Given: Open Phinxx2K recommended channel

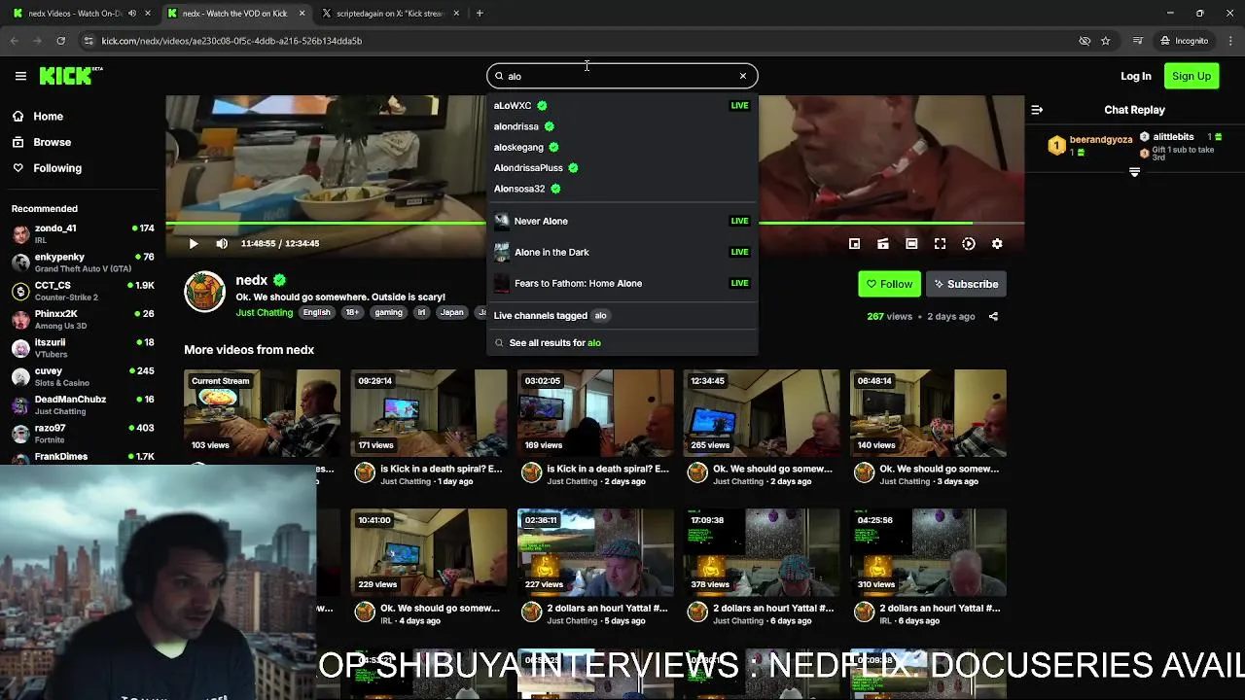Looking at the screenshot, I should click(83, 319).
